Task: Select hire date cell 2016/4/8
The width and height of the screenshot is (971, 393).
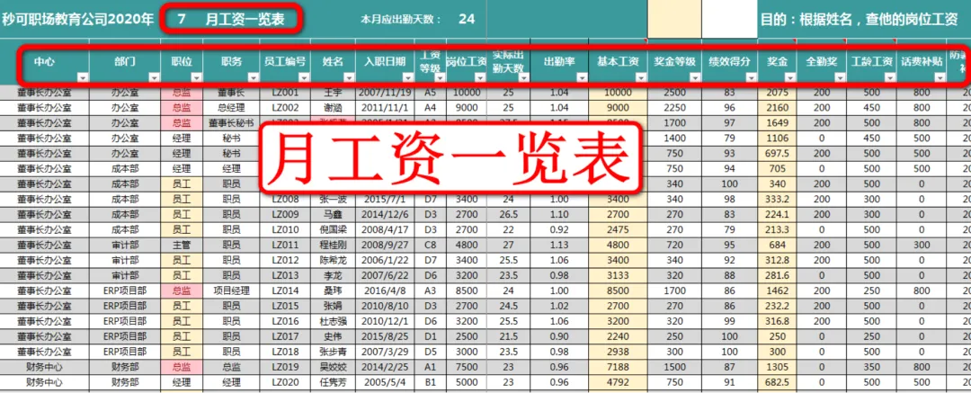Action: pos(385,290)
